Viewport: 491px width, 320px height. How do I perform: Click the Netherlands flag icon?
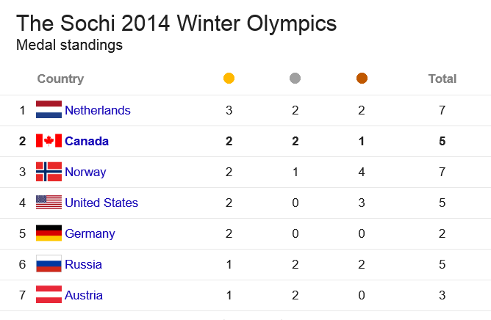click(49, 109)
